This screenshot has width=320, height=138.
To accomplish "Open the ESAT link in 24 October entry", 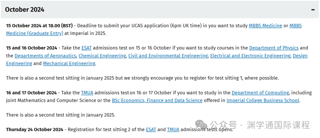I will [151, 129].
